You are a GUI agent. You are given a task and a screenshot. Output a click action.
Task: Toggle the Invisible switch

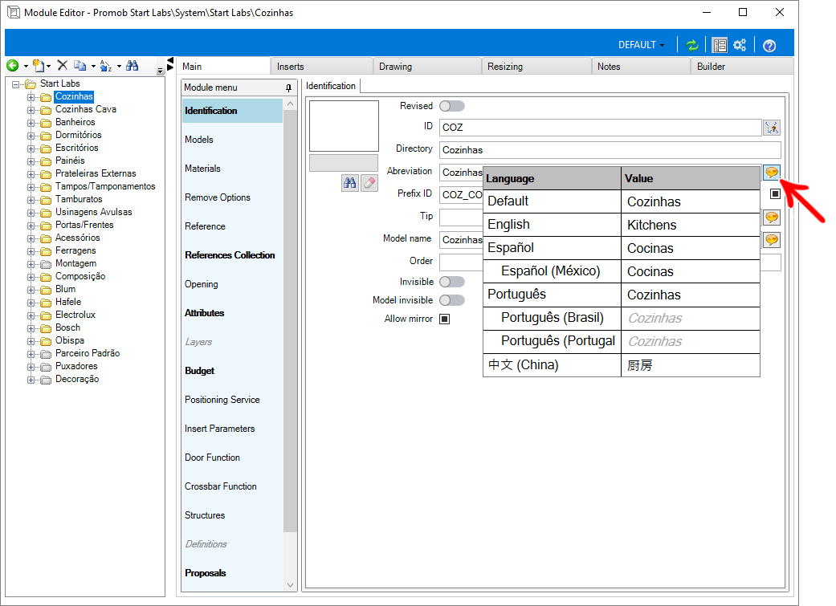(451, 282)
